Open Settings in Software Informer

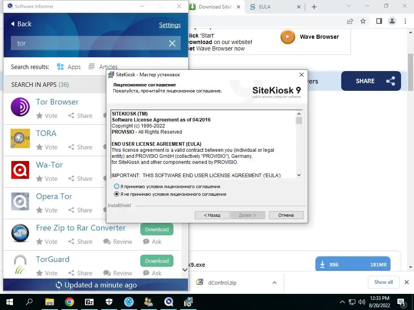(170, 25)
